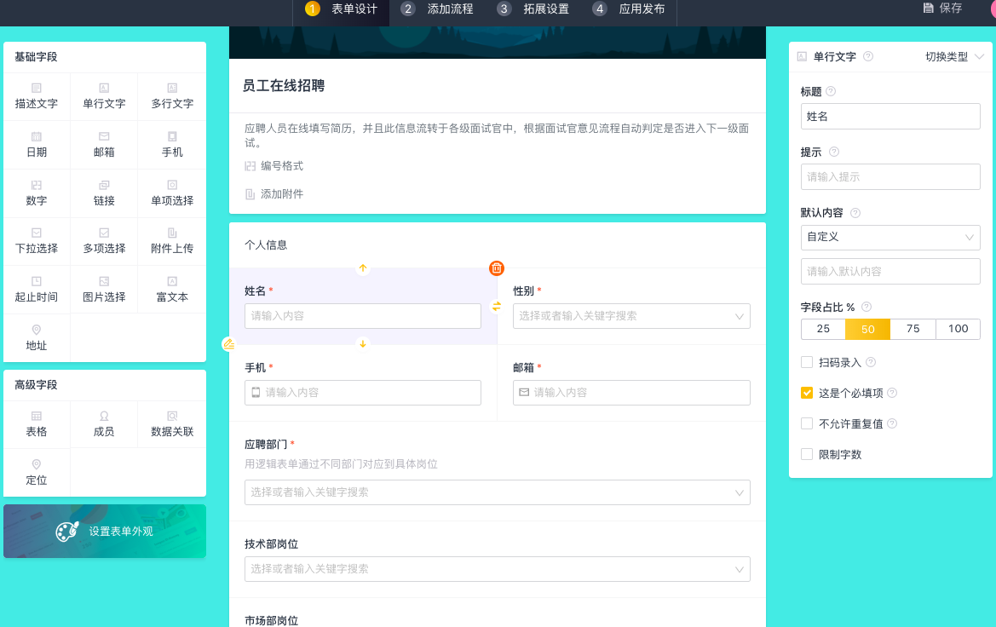This screenshot has height=627, width=996.
Task: Add a 多项选择 field
Action: (104, 241)
